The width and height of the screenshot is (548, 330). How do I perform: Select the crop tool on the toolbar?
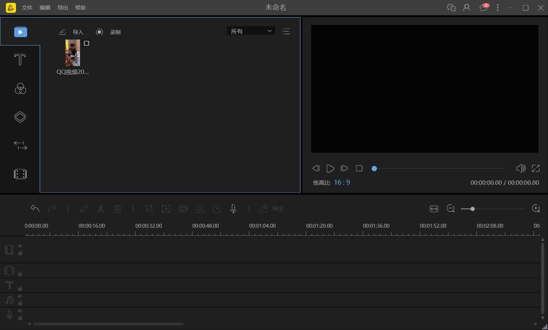(149, 209)
